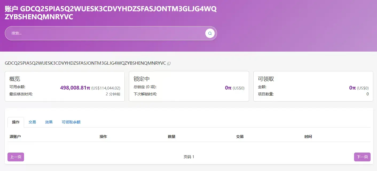Select the 效果 tab
The width and height of the screenshot is (377, 171).
49,122
